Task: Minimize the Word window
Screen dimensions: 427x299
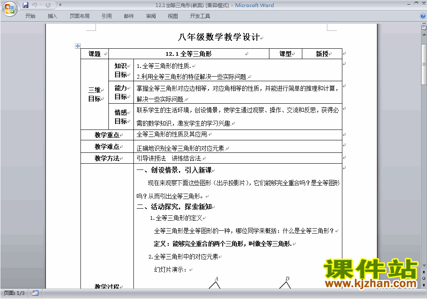Action: pos(409,4)
